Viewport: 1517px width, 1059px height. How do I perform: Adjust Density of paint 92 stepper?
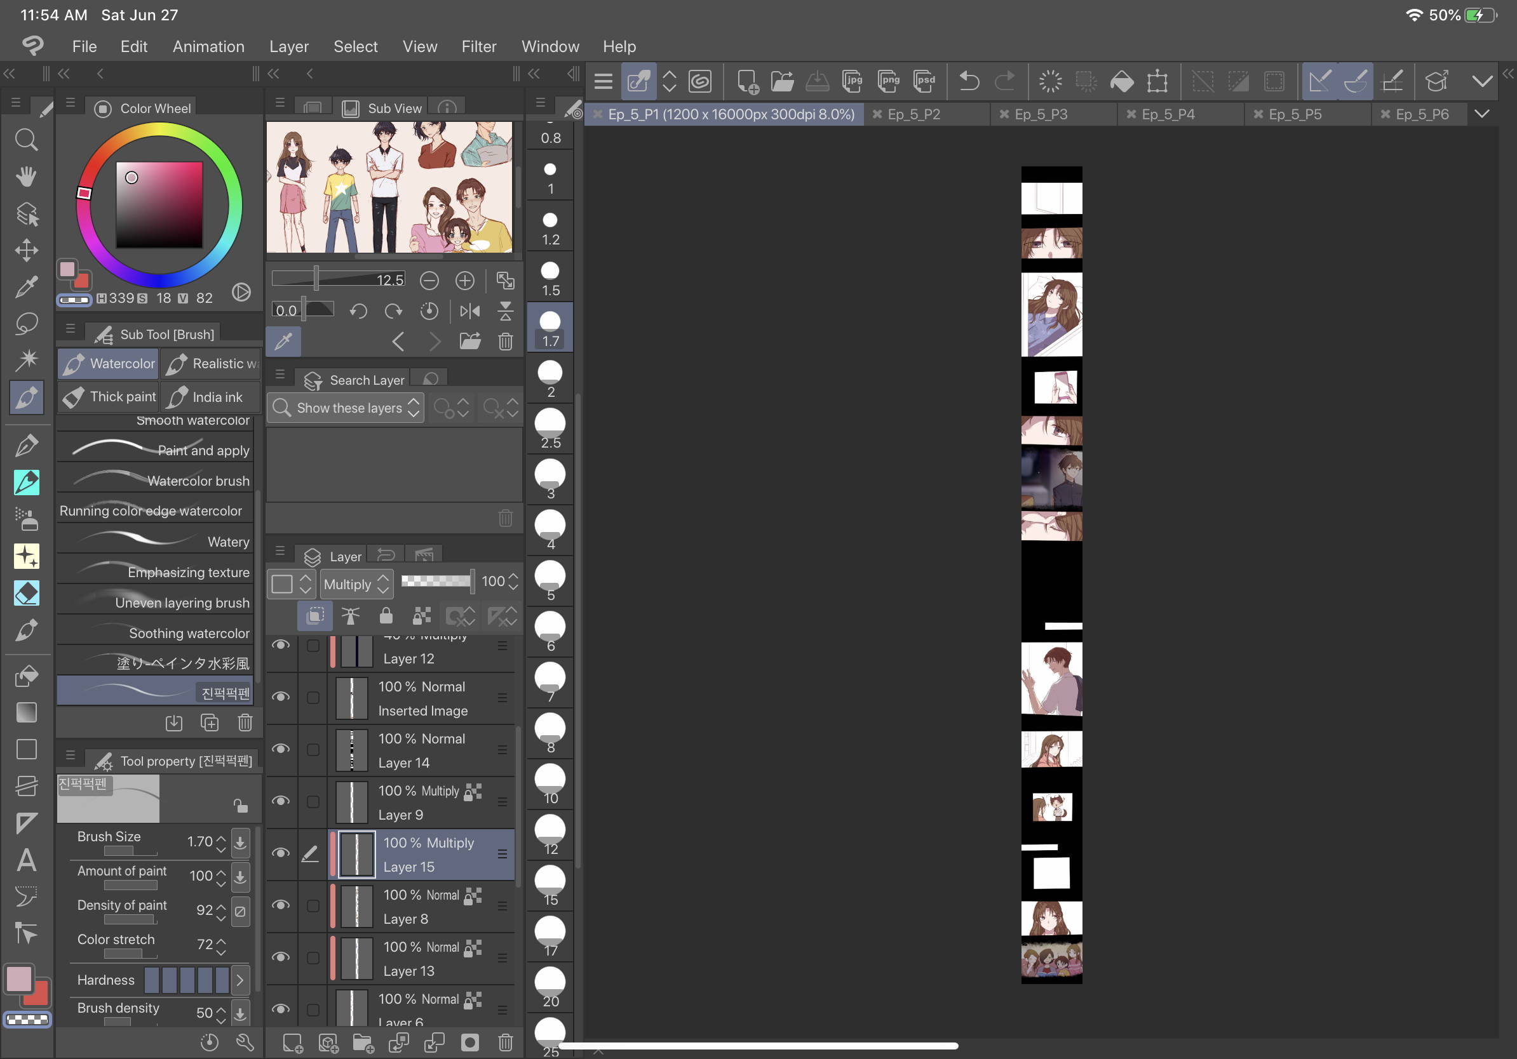(x=221, y=910)
